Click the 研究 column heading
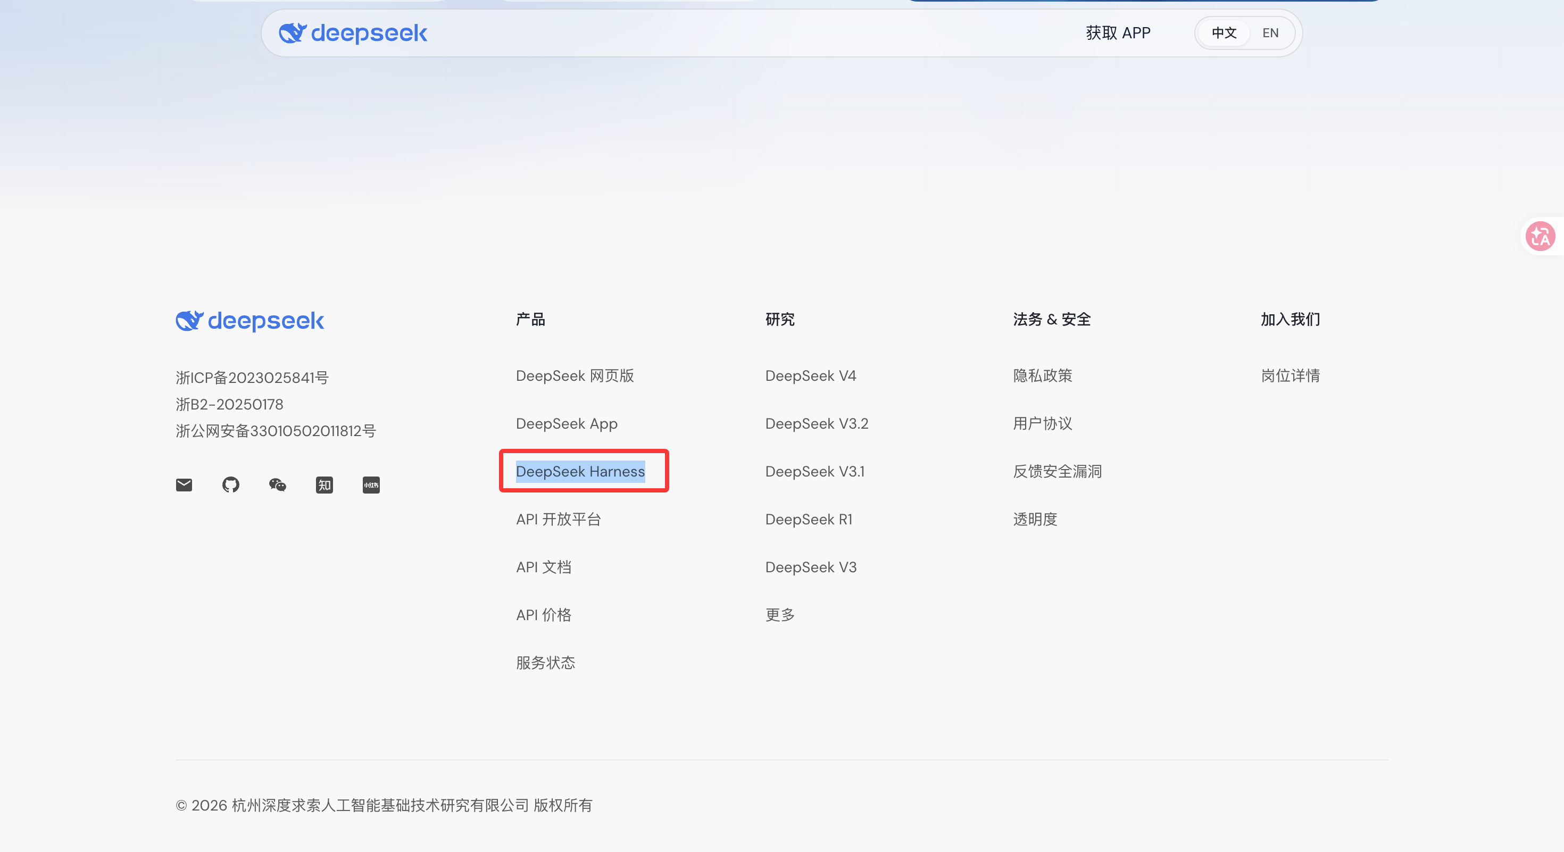The image size is (1564, 852). 780,319
